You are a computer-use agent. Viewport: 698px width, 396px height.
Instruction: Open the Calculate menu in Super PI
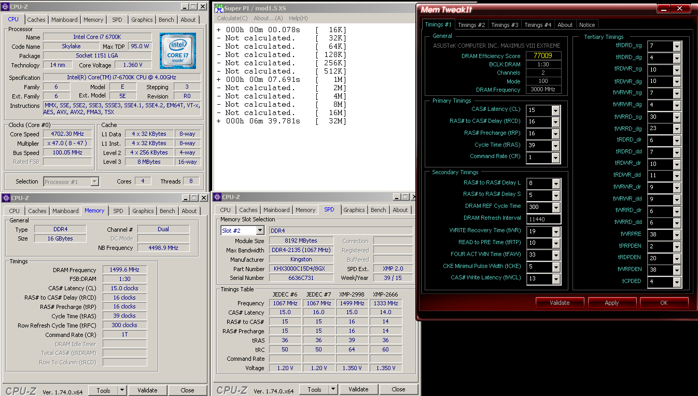point(232,18)
